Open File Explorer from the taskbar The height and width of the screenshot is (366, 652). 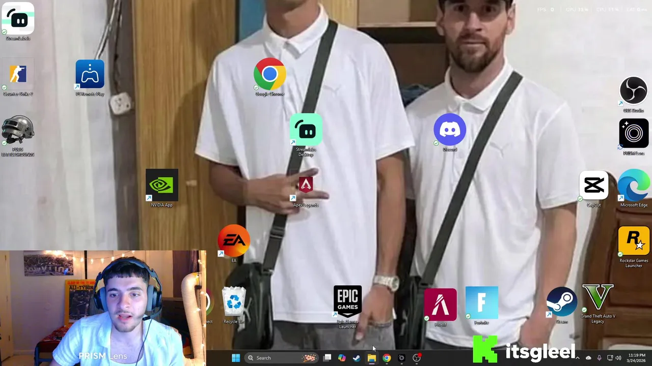pos(372,358)
